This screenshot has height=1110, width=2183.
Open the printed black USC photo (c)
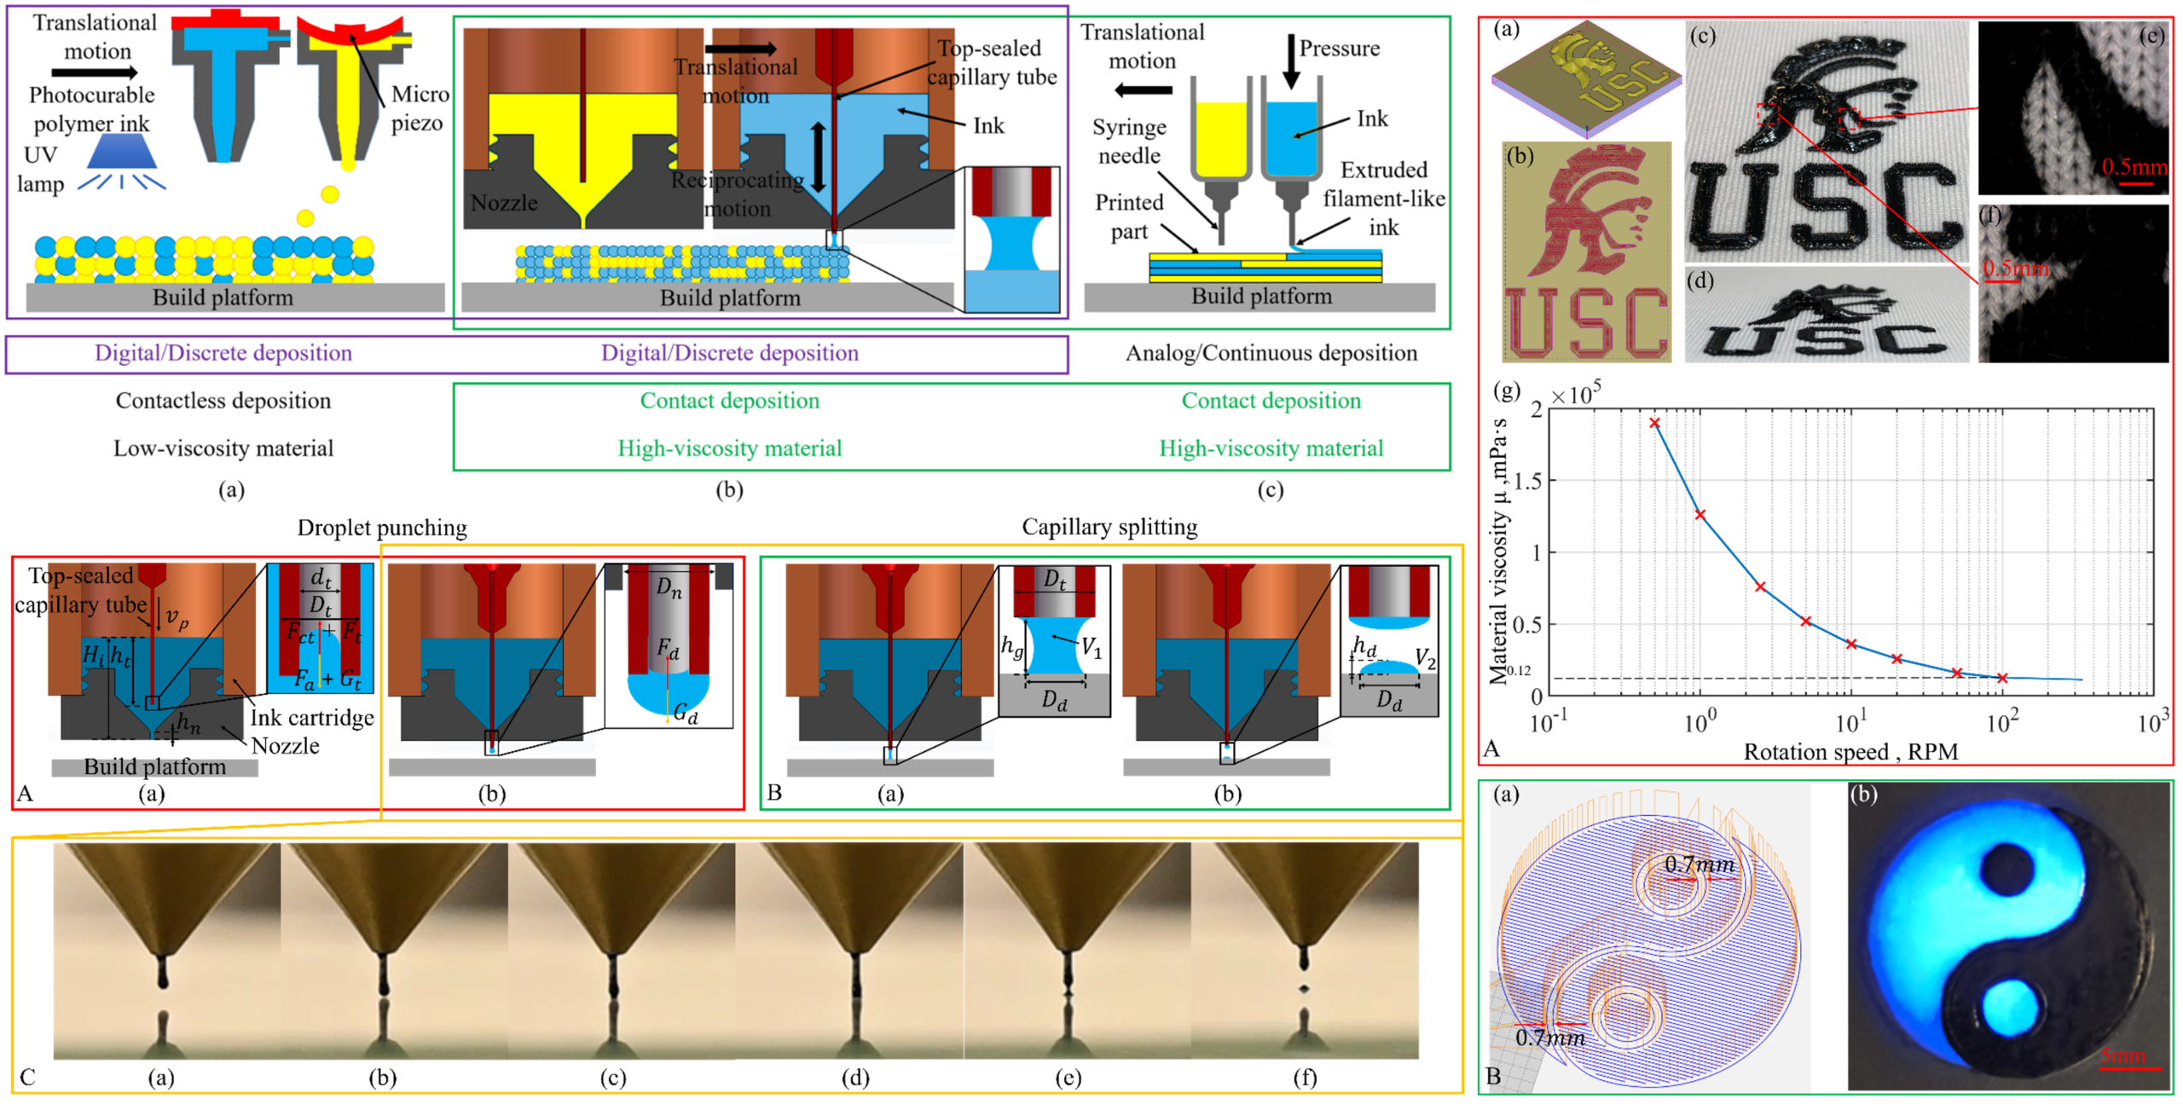pyautogui.click(x=1827, y=142)
